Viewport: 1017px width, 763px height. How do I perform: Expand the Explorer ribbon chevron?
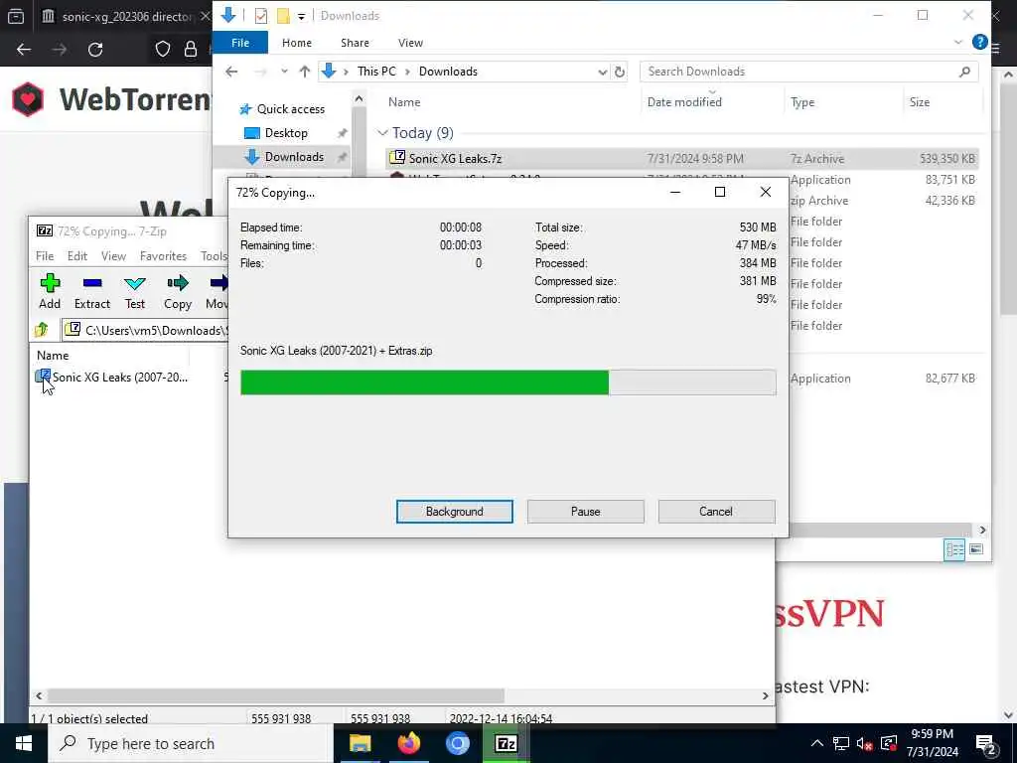pyautogui.click(x=958, y=42)
